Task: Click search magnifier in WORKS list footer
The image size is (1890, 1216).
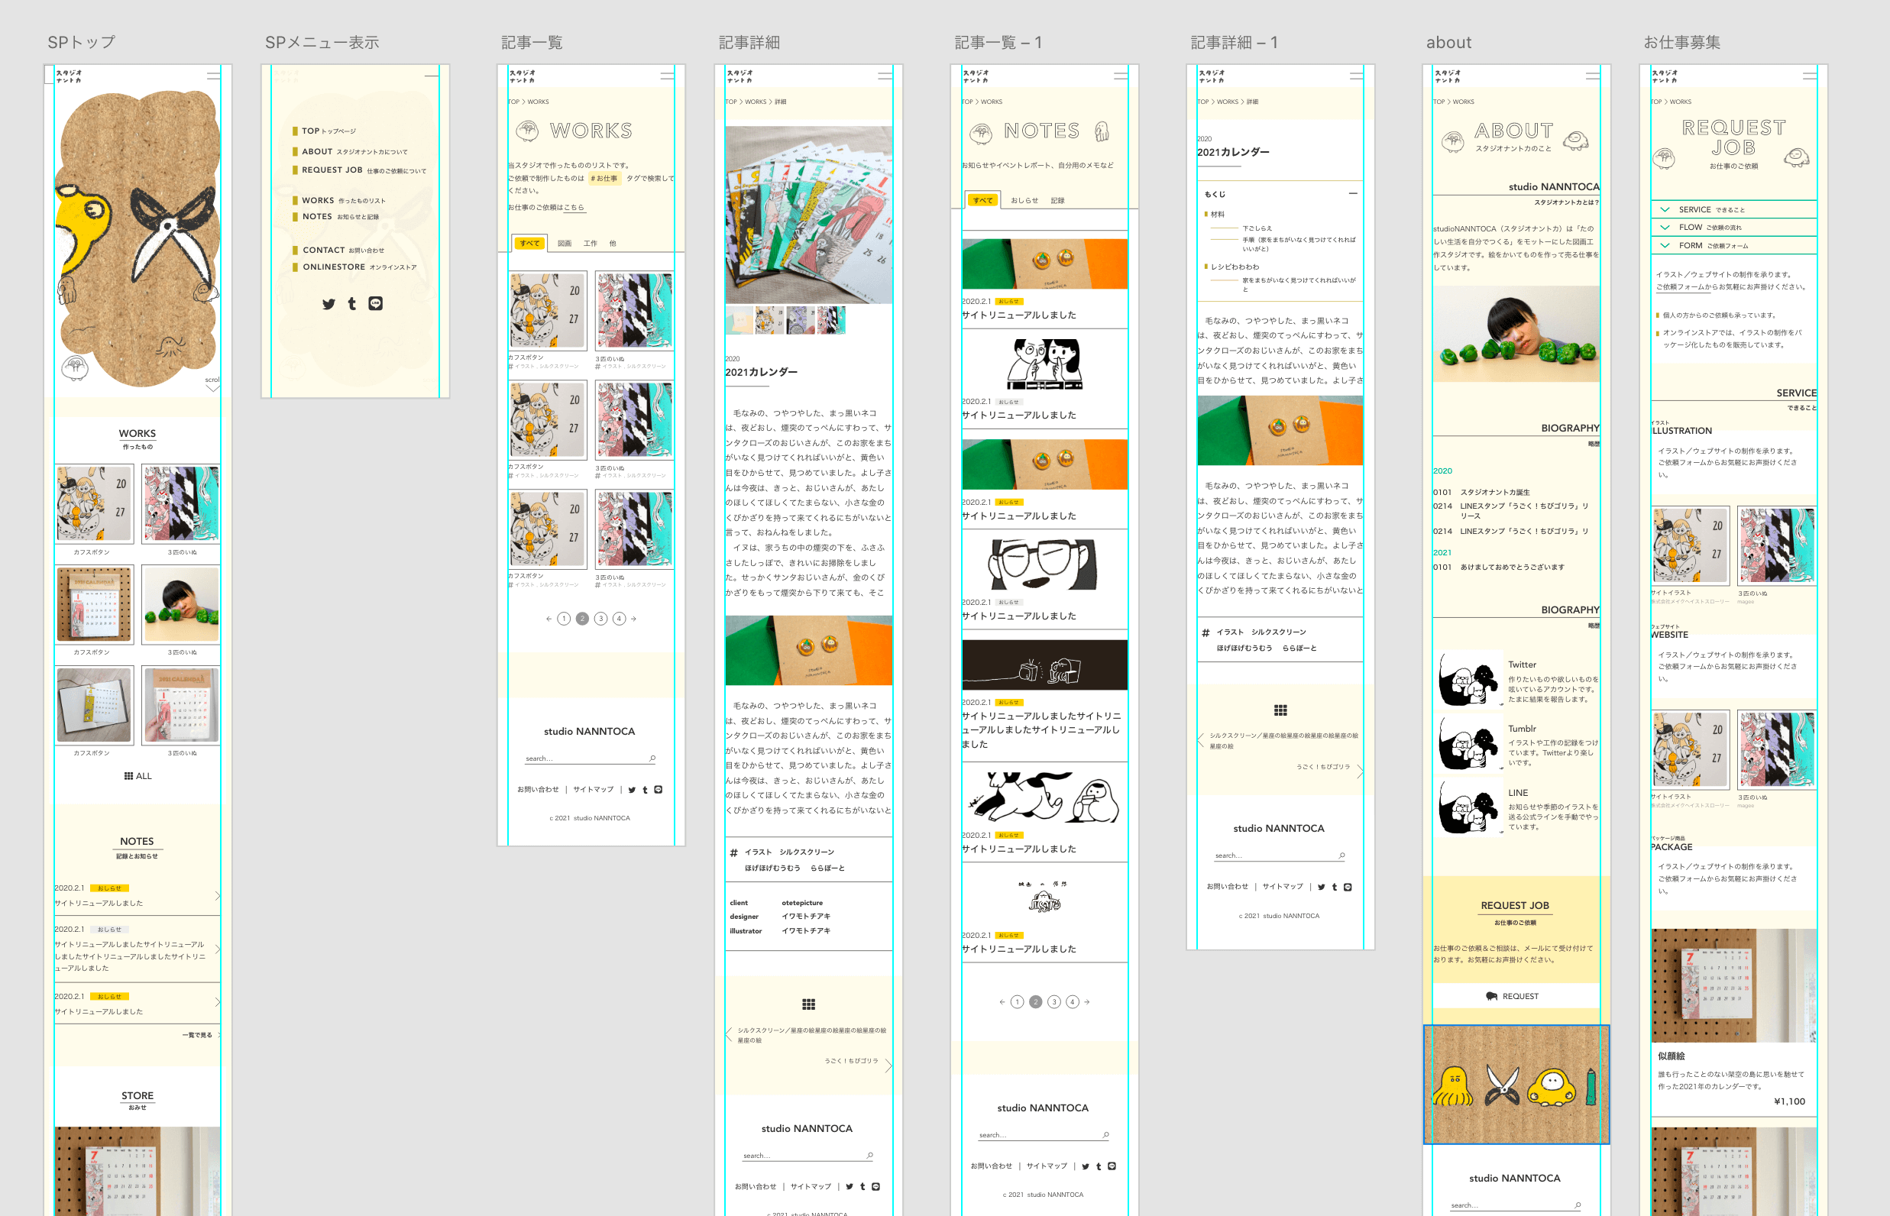Action: (x=652, y=758)
